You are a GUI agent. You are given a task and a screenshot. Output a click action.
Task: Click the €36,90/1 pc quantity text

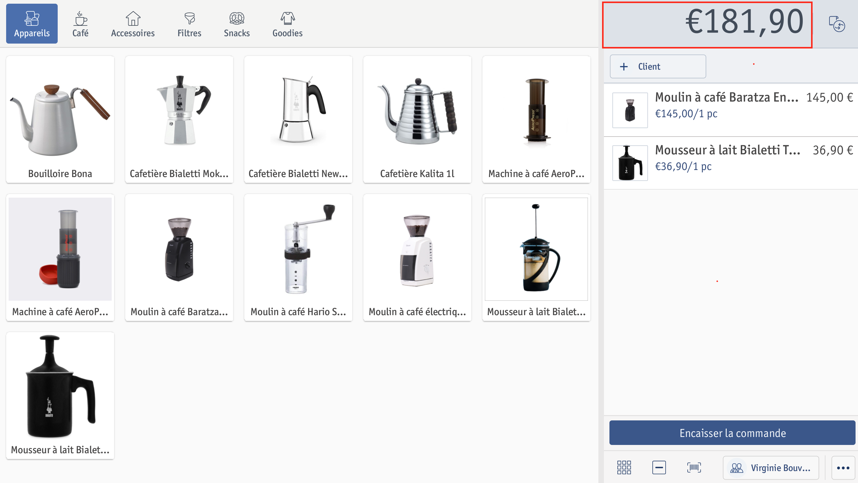pos(683,166)
